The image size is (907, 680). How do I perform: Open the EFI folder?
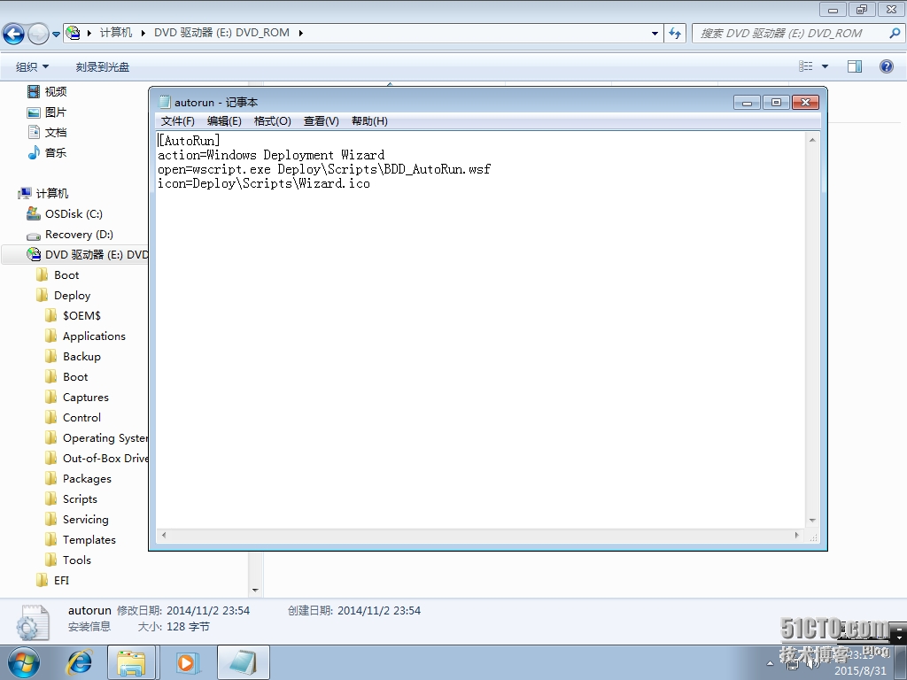click(x=52, y=580)
